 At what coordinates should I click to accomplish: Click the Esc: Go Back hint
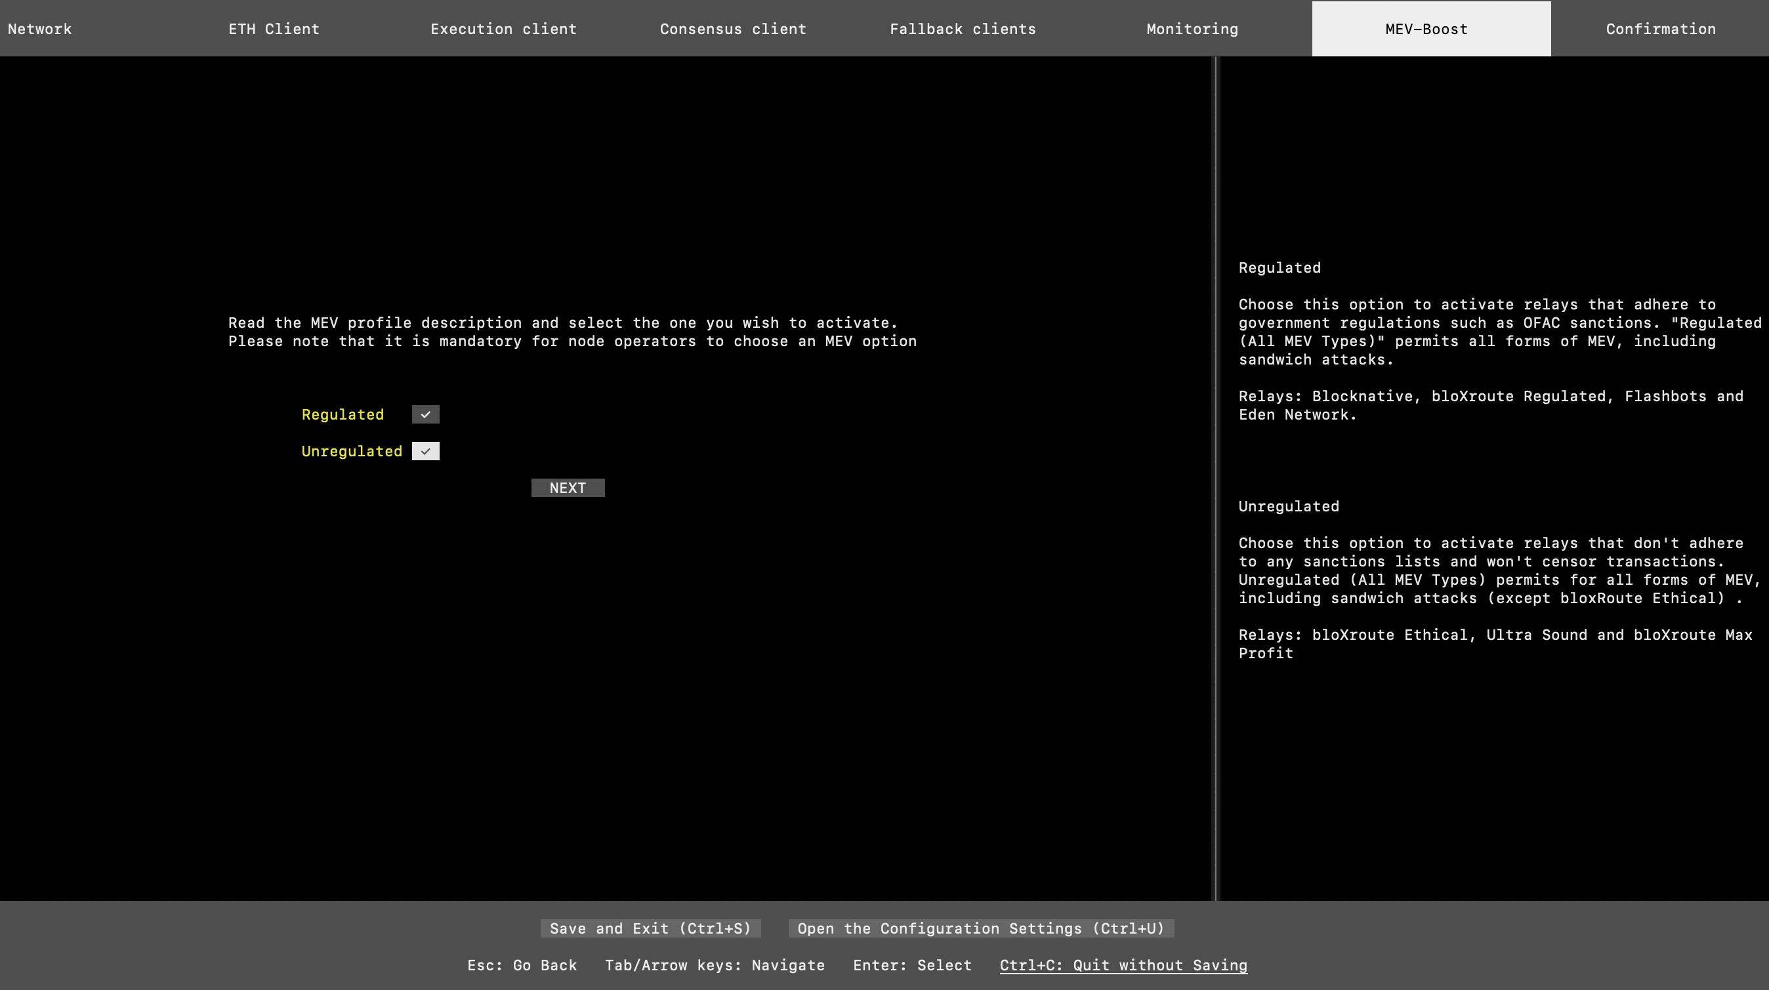tap(521, 965)
